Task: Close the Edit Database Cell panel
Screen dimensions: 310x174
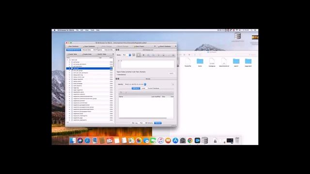Action: [x=116, y=50]
